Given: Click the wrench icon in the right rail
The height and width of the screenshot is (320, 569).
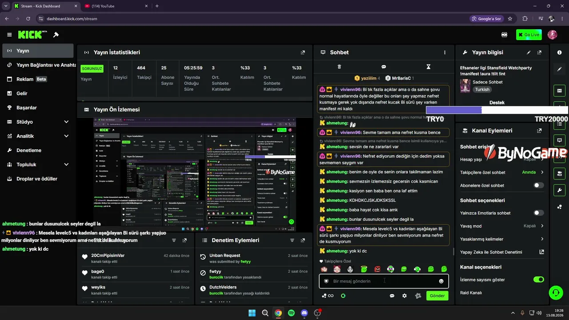Looking at the screenshot, I should 559,190.
